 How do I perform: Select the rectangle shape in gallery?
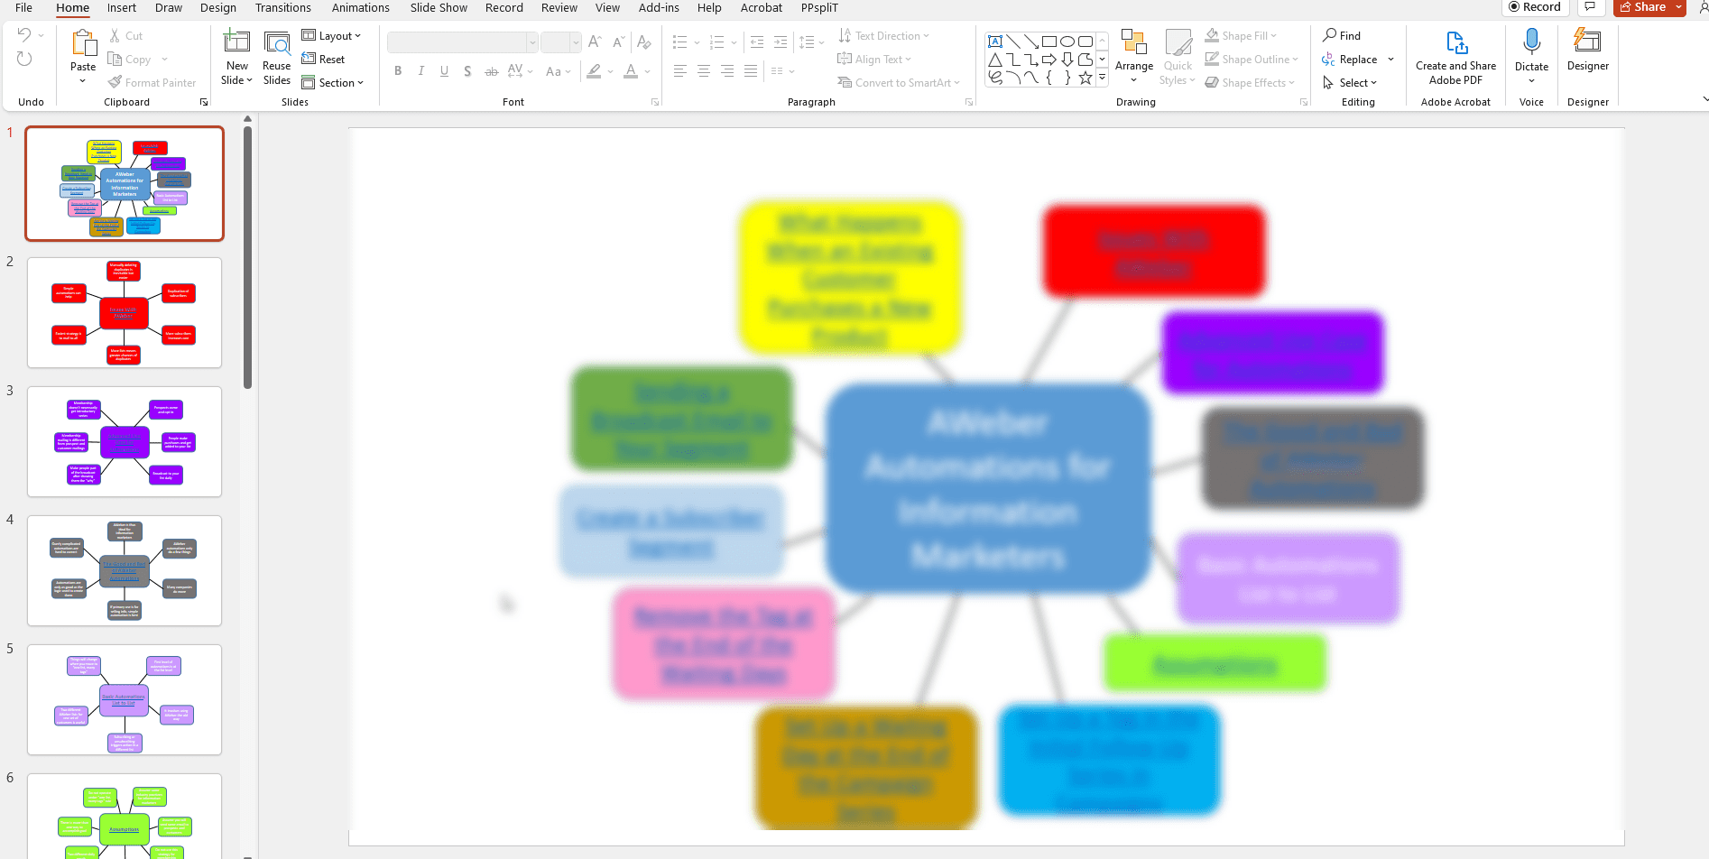1048,42
